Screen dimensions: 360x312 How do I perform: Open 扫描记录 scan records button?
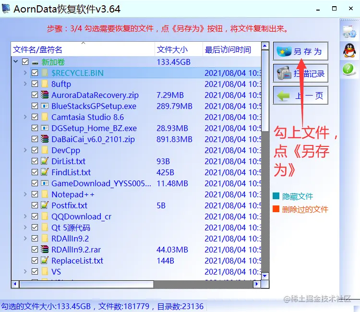(x=300, y=73)
